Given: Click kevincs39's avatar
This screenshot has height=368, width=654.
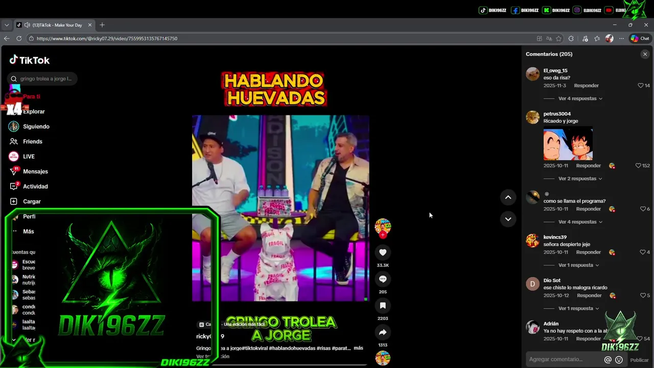Looking at the screenshot, I should 533,241.
